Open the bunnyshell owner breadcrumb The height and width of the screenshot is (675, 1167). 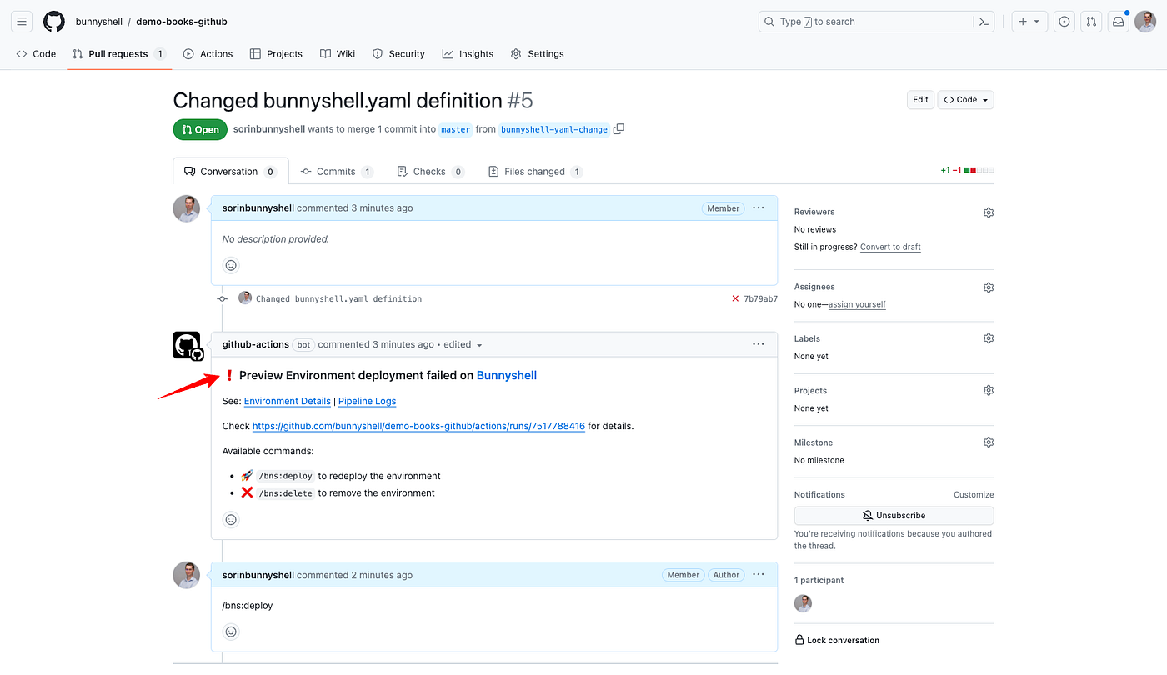99,22
